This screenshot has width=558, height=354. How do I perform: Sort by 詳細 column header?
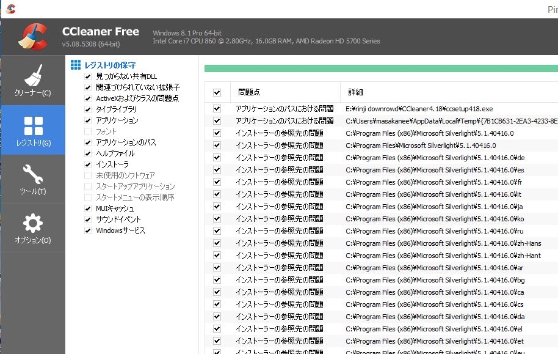[x=449, y=92]
